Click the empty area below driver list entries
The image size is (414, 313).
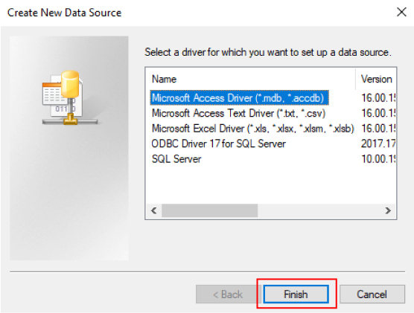(270, 184)
